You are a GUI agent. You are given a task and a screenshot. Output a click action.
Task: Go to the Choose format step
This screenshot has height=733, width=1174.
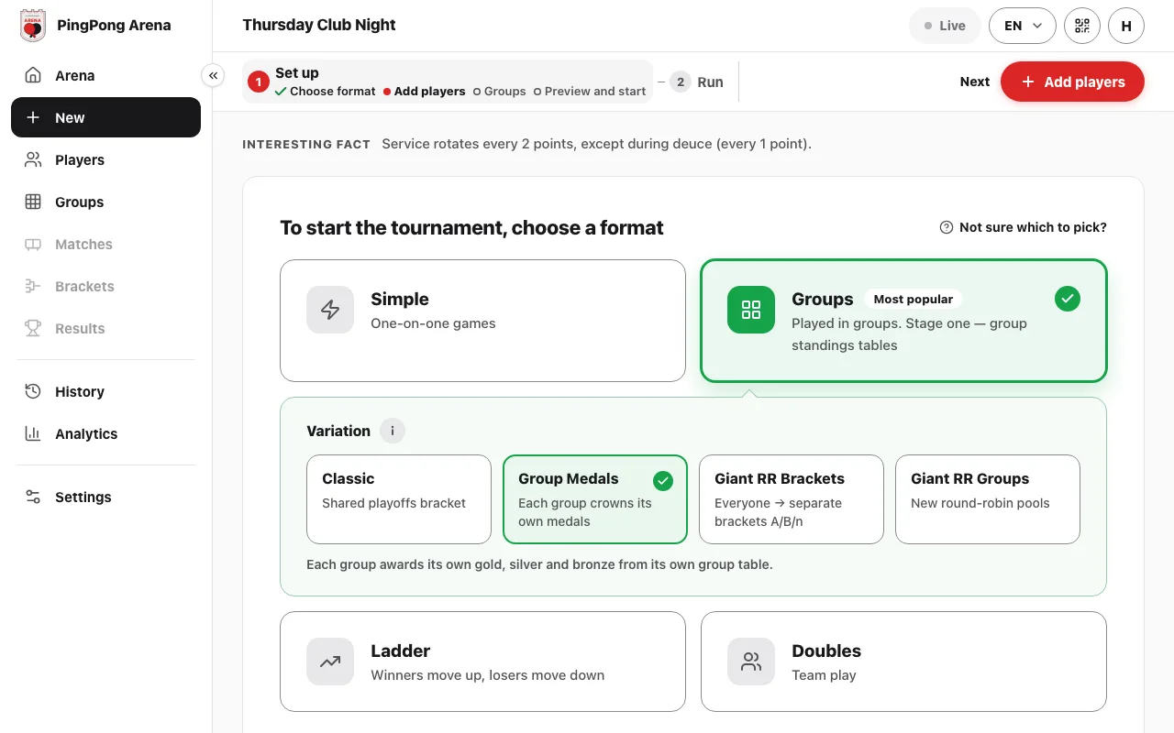click(x=326, y=92)
